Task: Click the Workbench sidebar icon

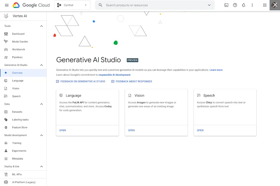Action: (6, 49)
